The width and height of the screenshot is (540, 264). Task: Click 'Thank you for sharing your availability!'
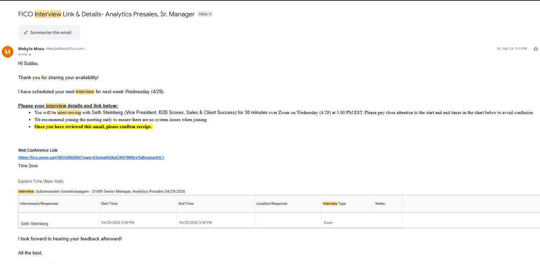(58, 78)
